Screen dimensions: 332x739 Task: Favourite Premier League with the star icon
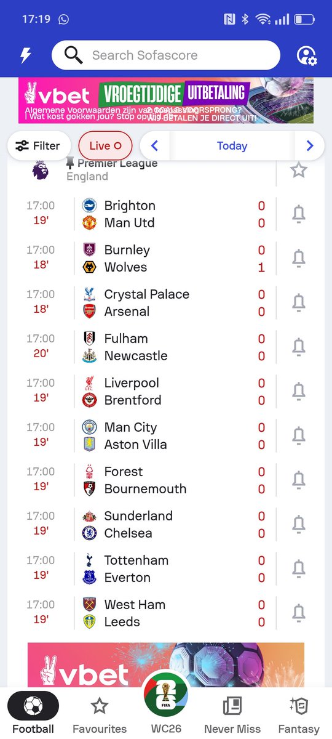pyautogui.click(x=299, y=169)
